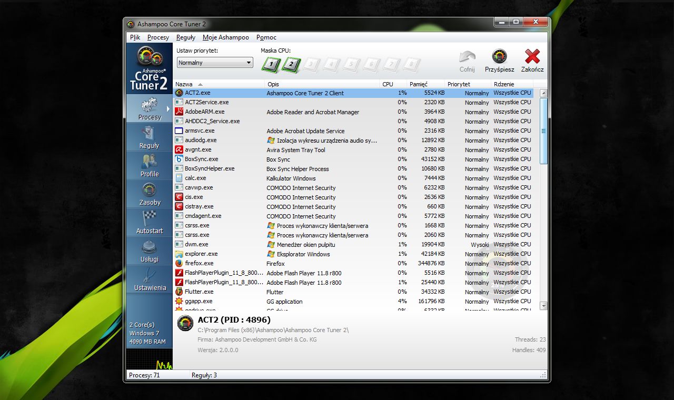Viewport: 674px width, 400px height.
Task: Toggle disabled CPU core 4 mask
Action: click(331, 65)
